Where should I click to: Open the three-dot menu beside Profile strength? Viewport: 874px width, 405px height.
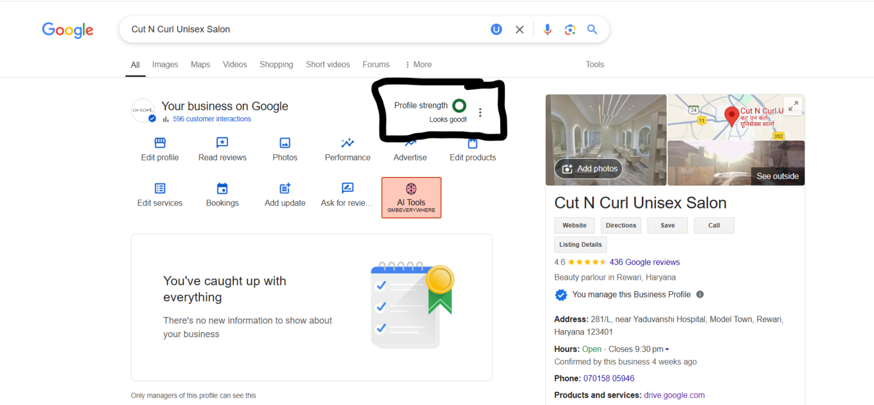point(480,113)
